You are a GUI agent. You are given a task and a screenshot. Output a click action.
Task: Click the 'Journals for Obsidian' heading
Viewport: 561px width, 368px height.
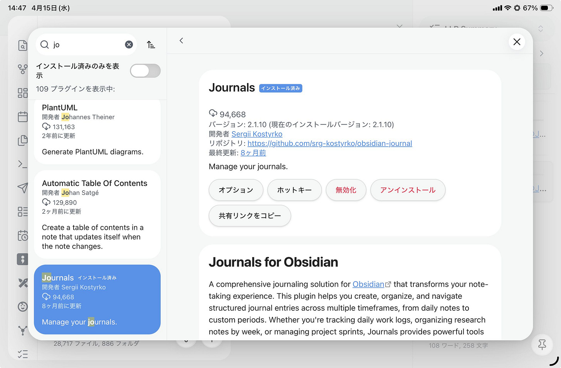pos(274,262)
